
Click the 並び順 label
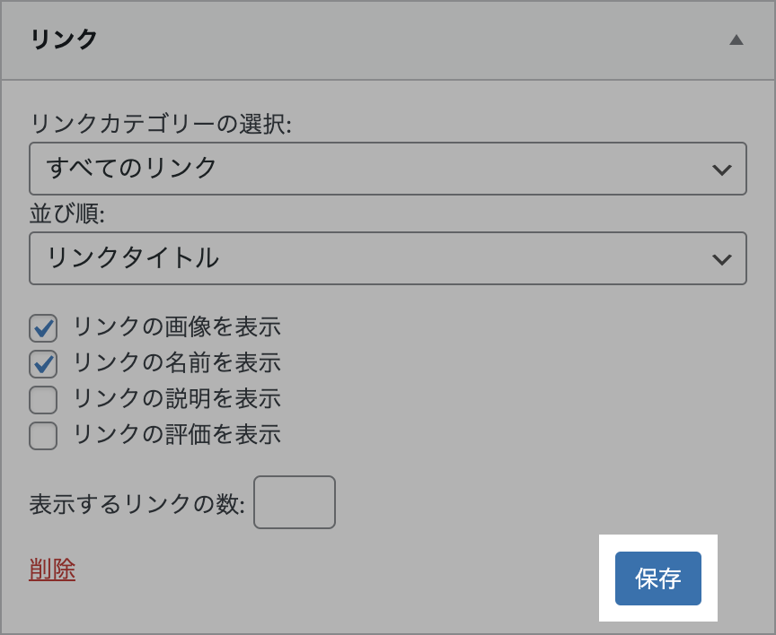[x=67, y=213]
